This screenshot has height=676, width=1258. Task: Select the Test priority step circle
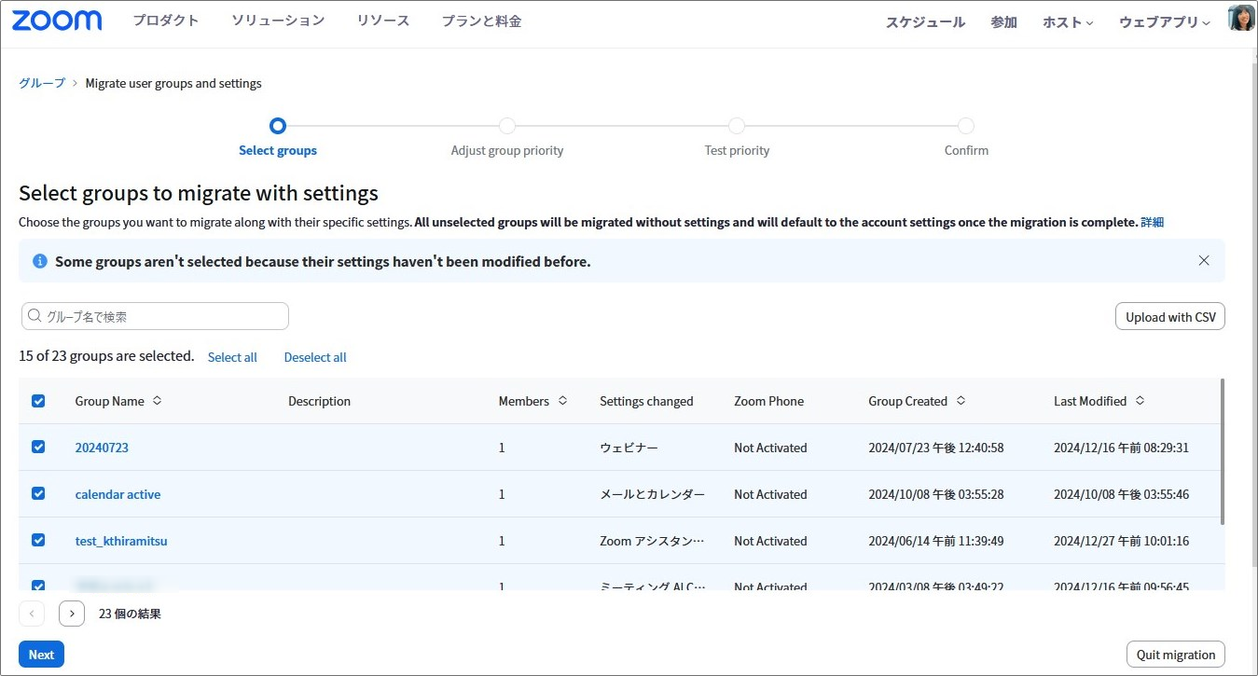(x=737, y=126)
